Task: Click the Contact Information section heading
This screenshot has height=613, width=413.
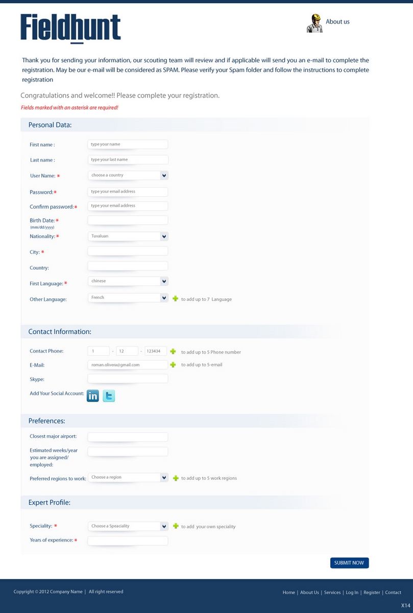Action: pos(60,332)
